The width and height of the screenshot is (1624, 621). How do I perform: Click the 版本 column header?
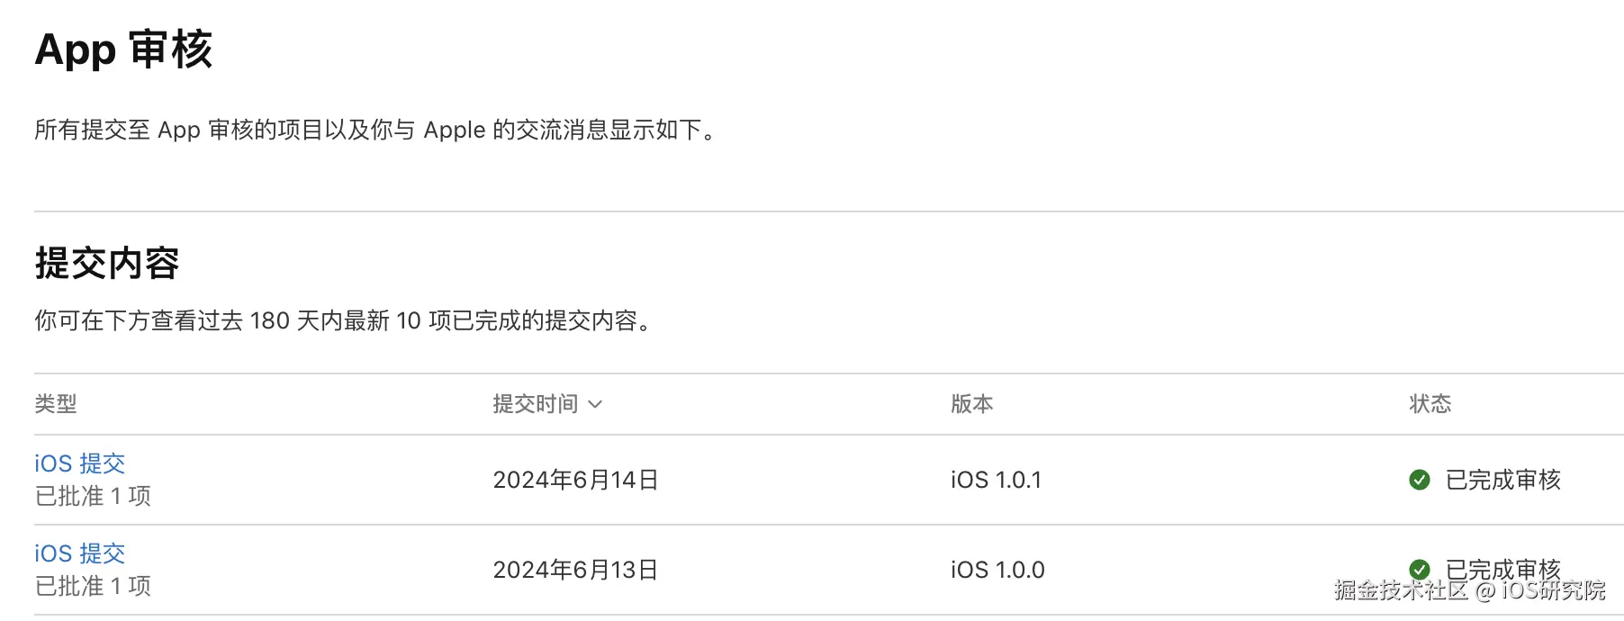click(x=972, y=405)
